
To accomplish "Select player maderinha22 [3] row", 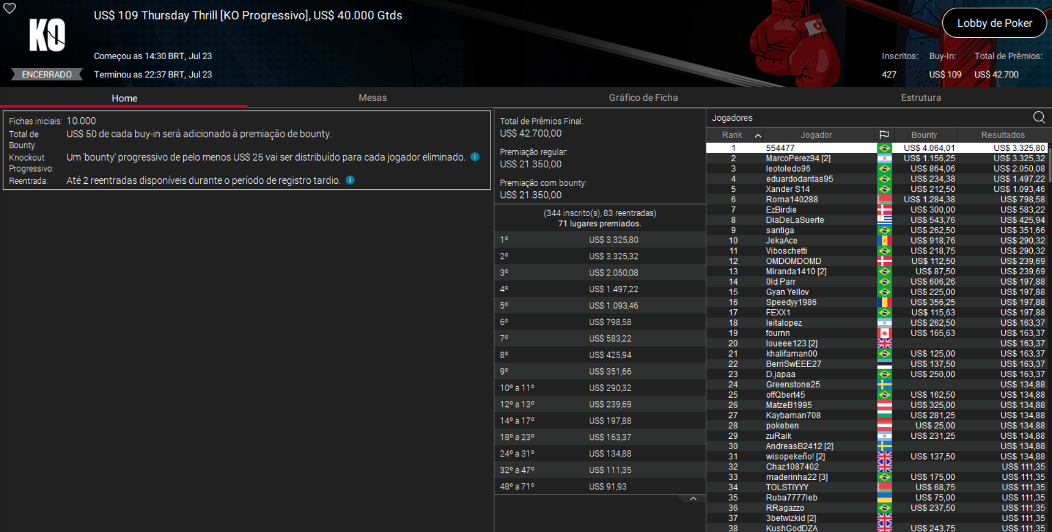I will click(x=876, y=477).
